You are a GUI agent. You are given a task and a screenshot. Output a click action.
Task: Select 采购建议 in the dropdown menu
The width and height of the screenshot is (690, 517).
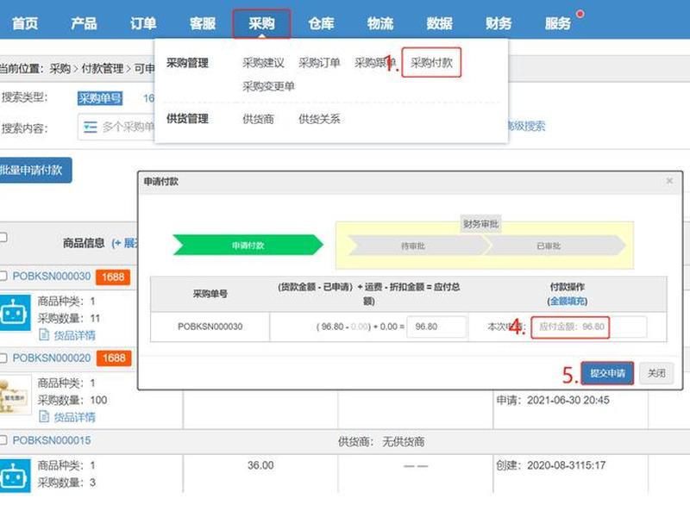pyautogui.click(x=263, y=63)
